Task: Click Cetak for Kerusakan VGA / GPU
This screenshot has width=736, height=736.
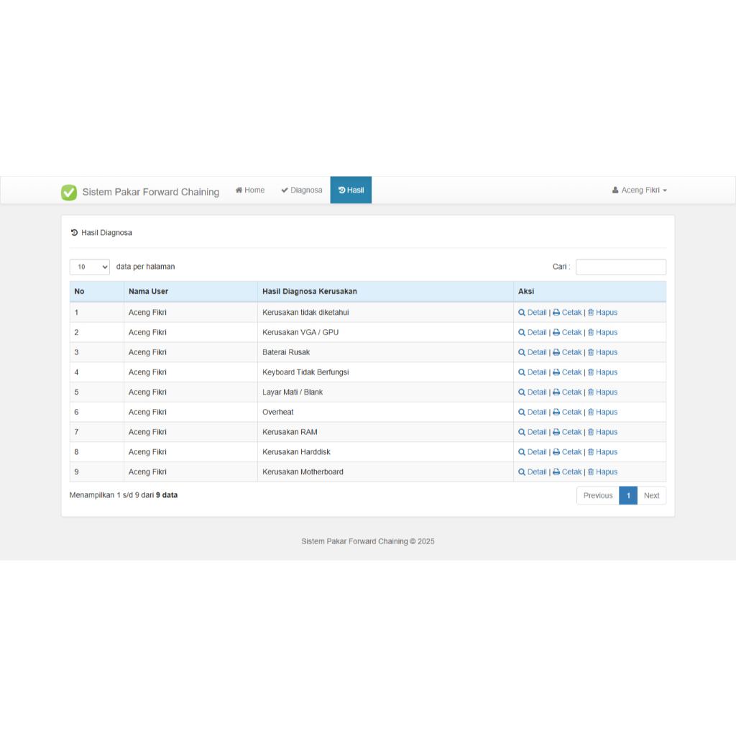Action: [x=567, y=332]
